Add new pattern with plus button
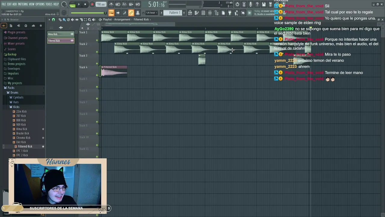 pos(184,13)
